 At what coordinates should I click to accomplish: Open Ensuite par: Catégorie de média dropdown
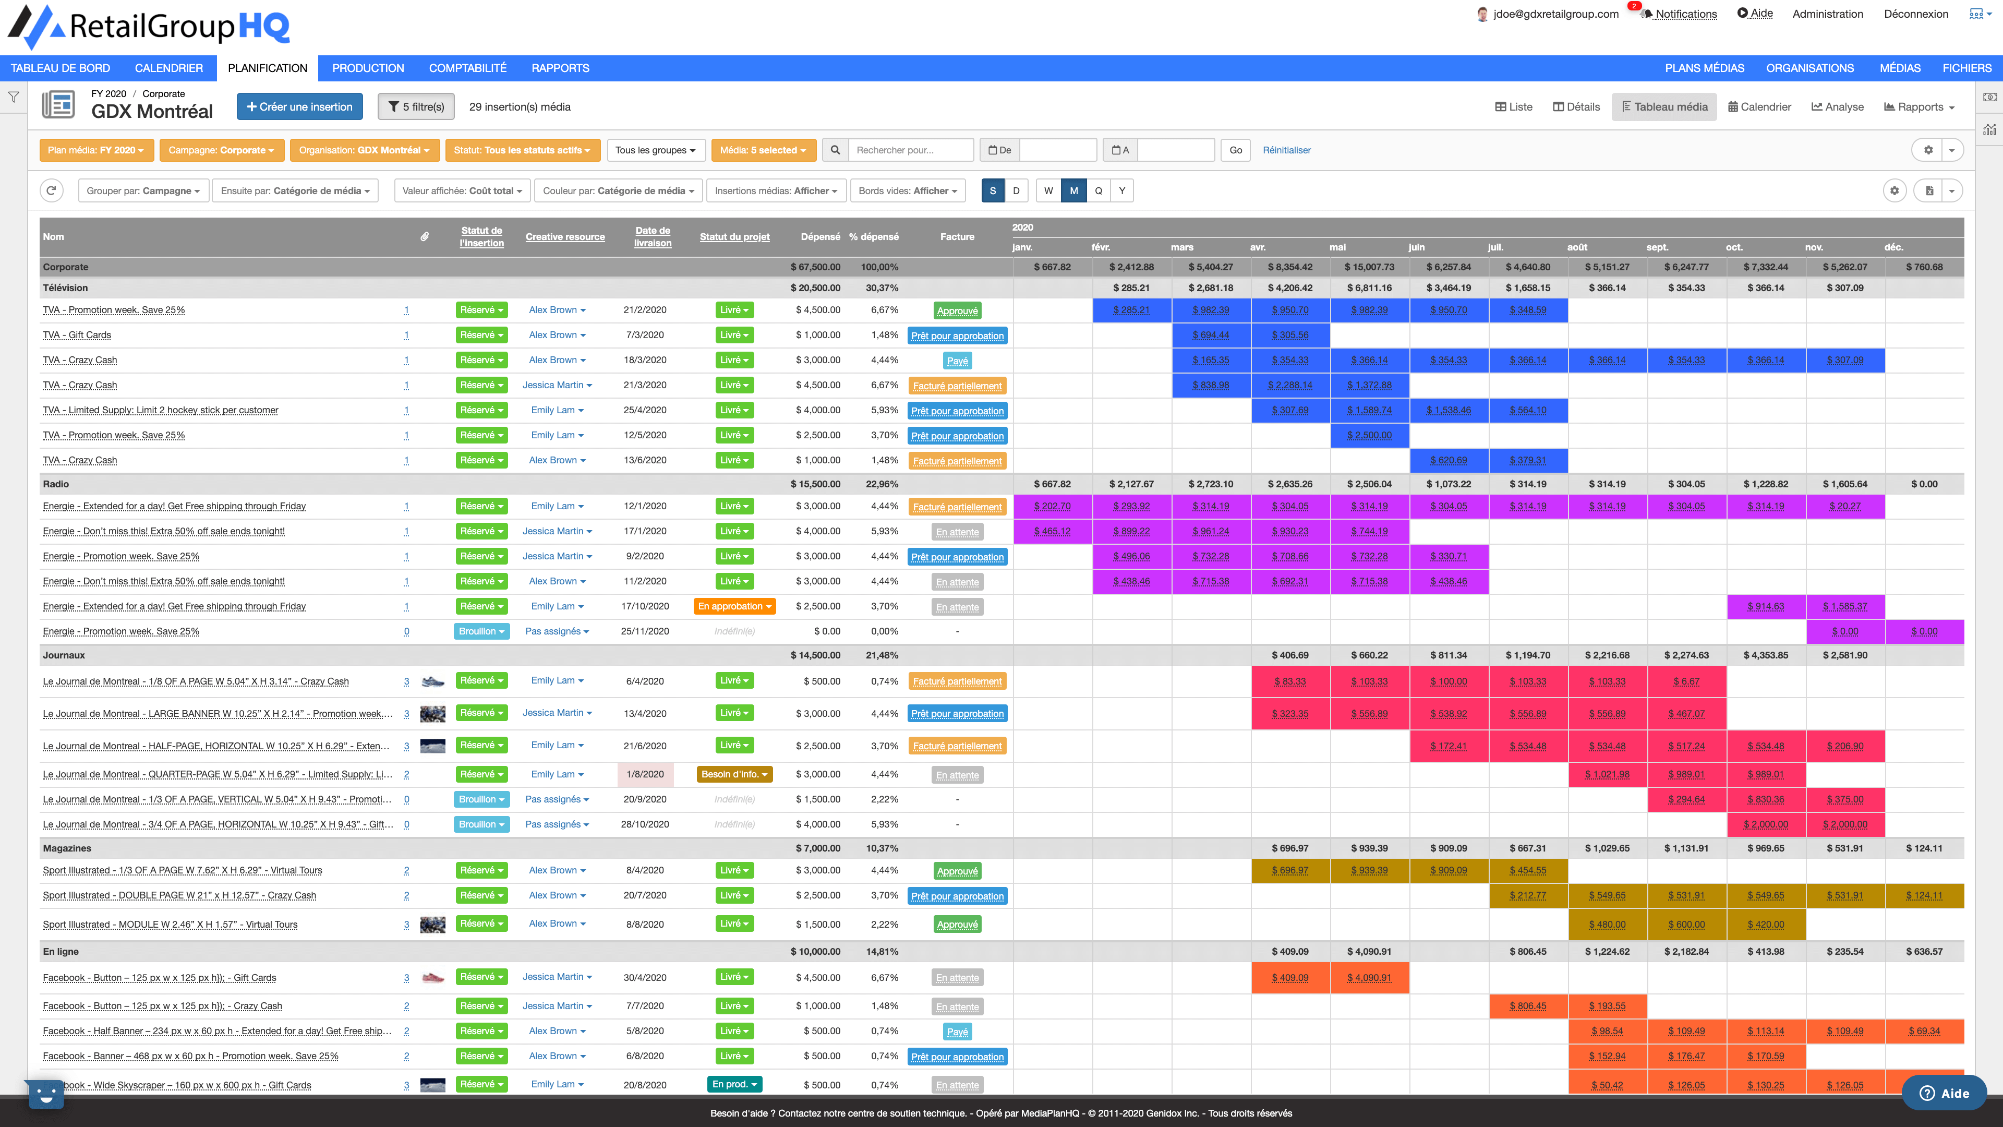(x=295, y=190)
